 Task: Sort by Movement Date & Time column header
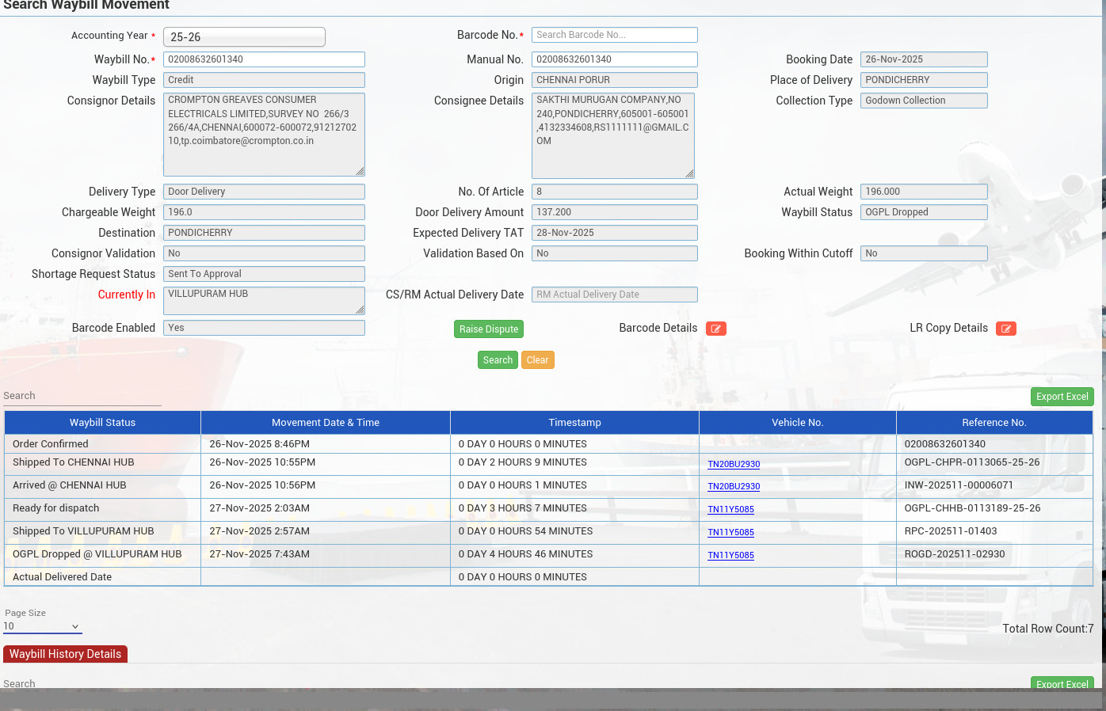(325, 423)
